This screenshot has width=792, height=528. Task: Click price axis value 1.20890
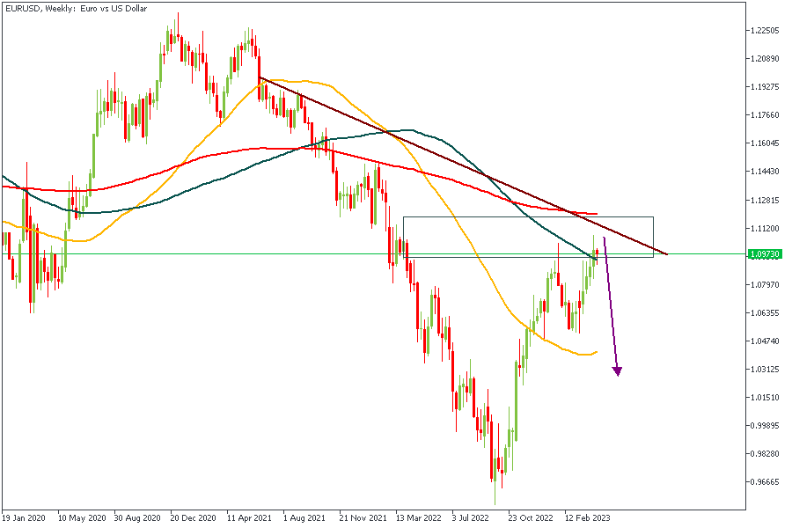(764, 59)
